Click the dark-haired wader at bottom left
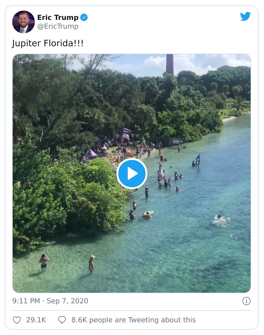Image resolution: width=264 pixels, height=335 pixels. (44, 261)
